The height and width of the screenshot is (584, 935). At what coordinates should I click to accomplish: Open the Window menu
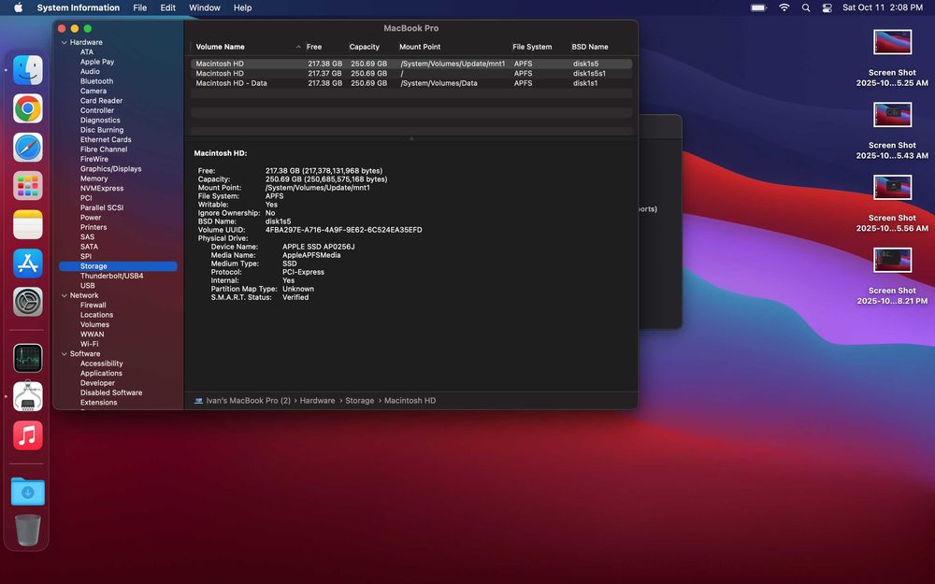point(205,7)
